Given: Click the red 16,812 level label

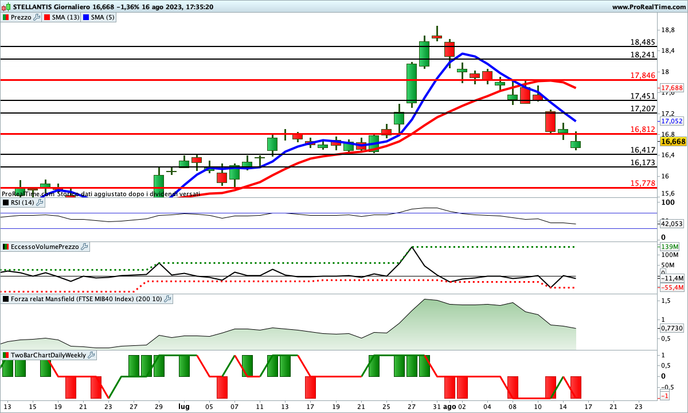Looking at the screenshot, I should click(643, 129).
